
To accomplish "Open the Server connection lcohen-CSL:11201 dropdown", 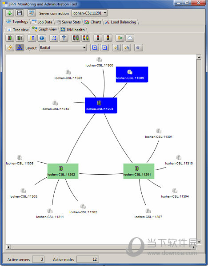I will tap(89, 13).
